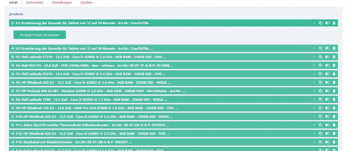Delete item #4 Dell P2417H
Screen dimensions: 347x151
tap(334, 65)
